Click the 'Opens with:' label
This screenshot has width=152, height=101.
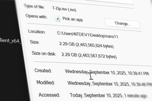point(36,16)
